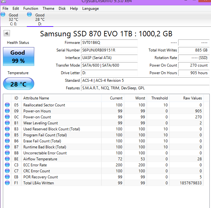Screen dimensions: 211x208
Task: Click status orb for Total LBAs Written
Action: pyautogui.click(x=7, y=183)
